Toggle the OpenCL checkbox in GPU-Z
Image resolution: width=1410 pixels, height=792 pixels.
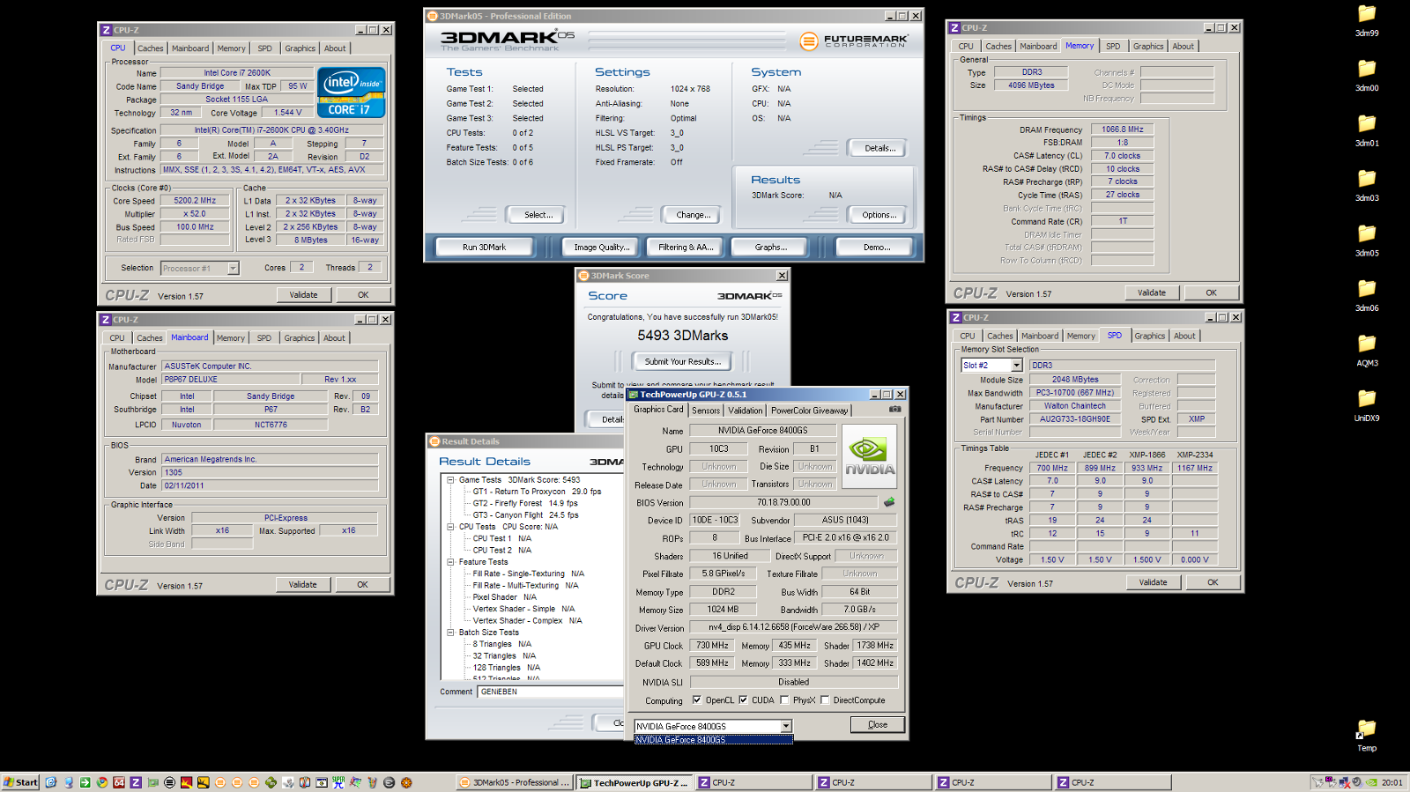coord(696,700)
